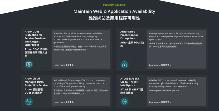The height and width of the screenshot is (111, 219).
Task: Select heading Arbor DDoS Protection for Enterprises
Action: [x=129, y=35]
